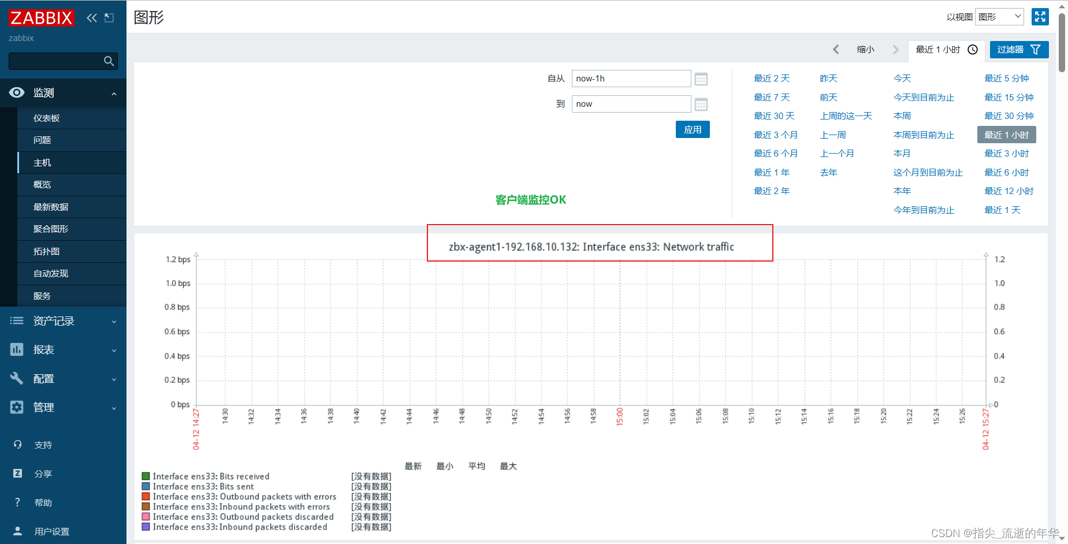Select 最近 12 小时 time range

coord(1009,191)
